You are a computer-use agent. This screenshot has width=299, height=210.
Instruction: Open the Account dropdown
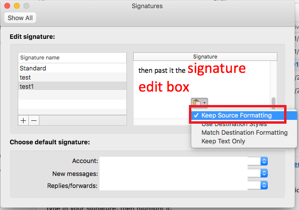pos(264,161)
